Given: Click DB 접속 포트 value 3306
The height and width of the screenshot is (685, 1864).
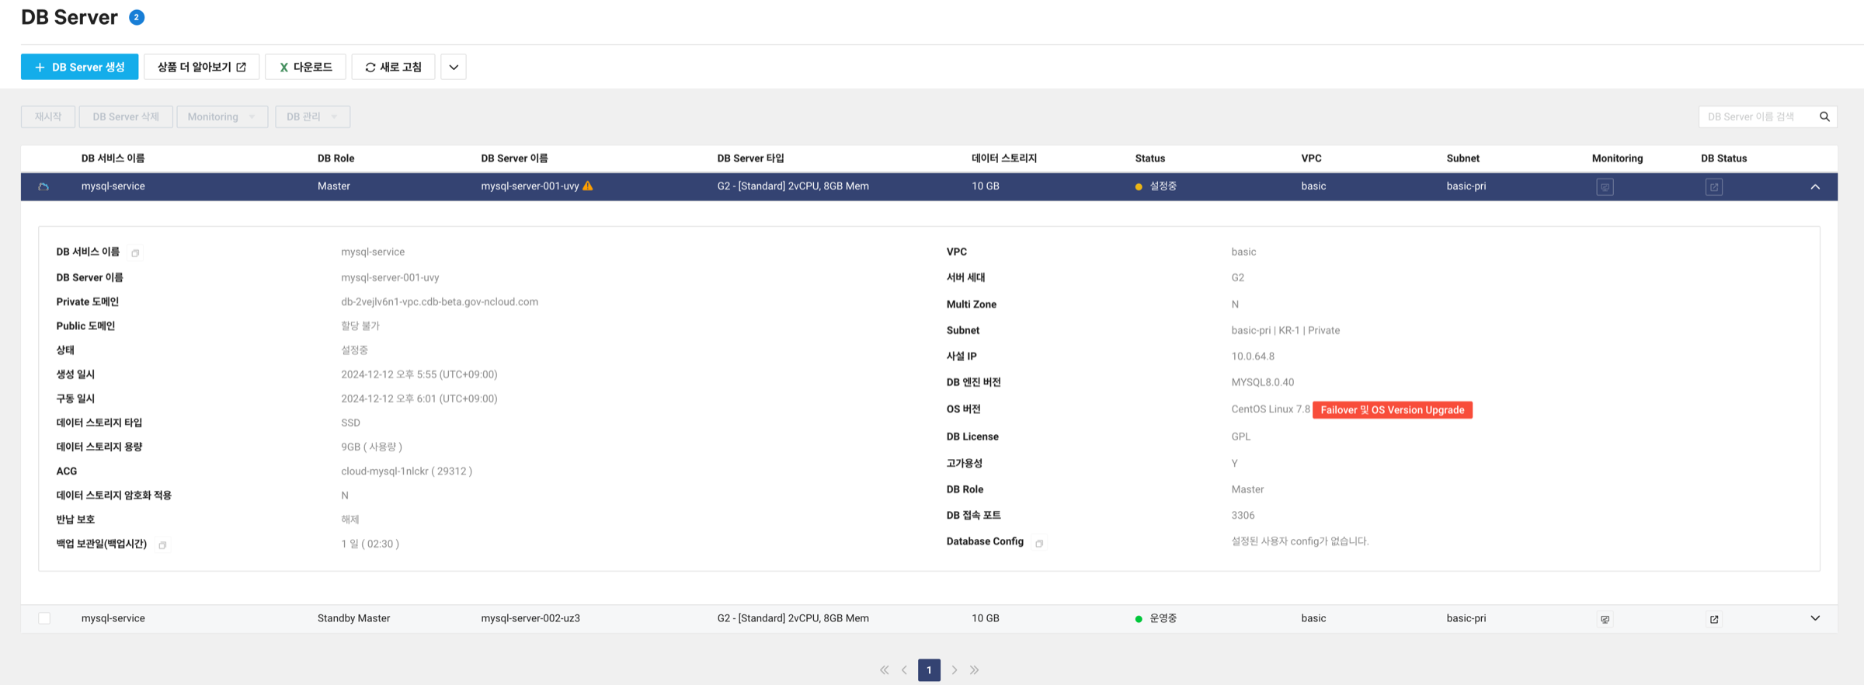Looking at the screenshot, I should tap(1243, 516).
